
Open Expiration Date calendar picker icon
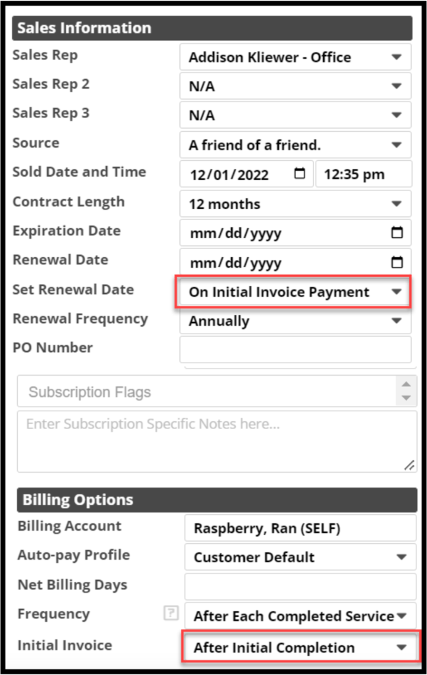[397, 233]
